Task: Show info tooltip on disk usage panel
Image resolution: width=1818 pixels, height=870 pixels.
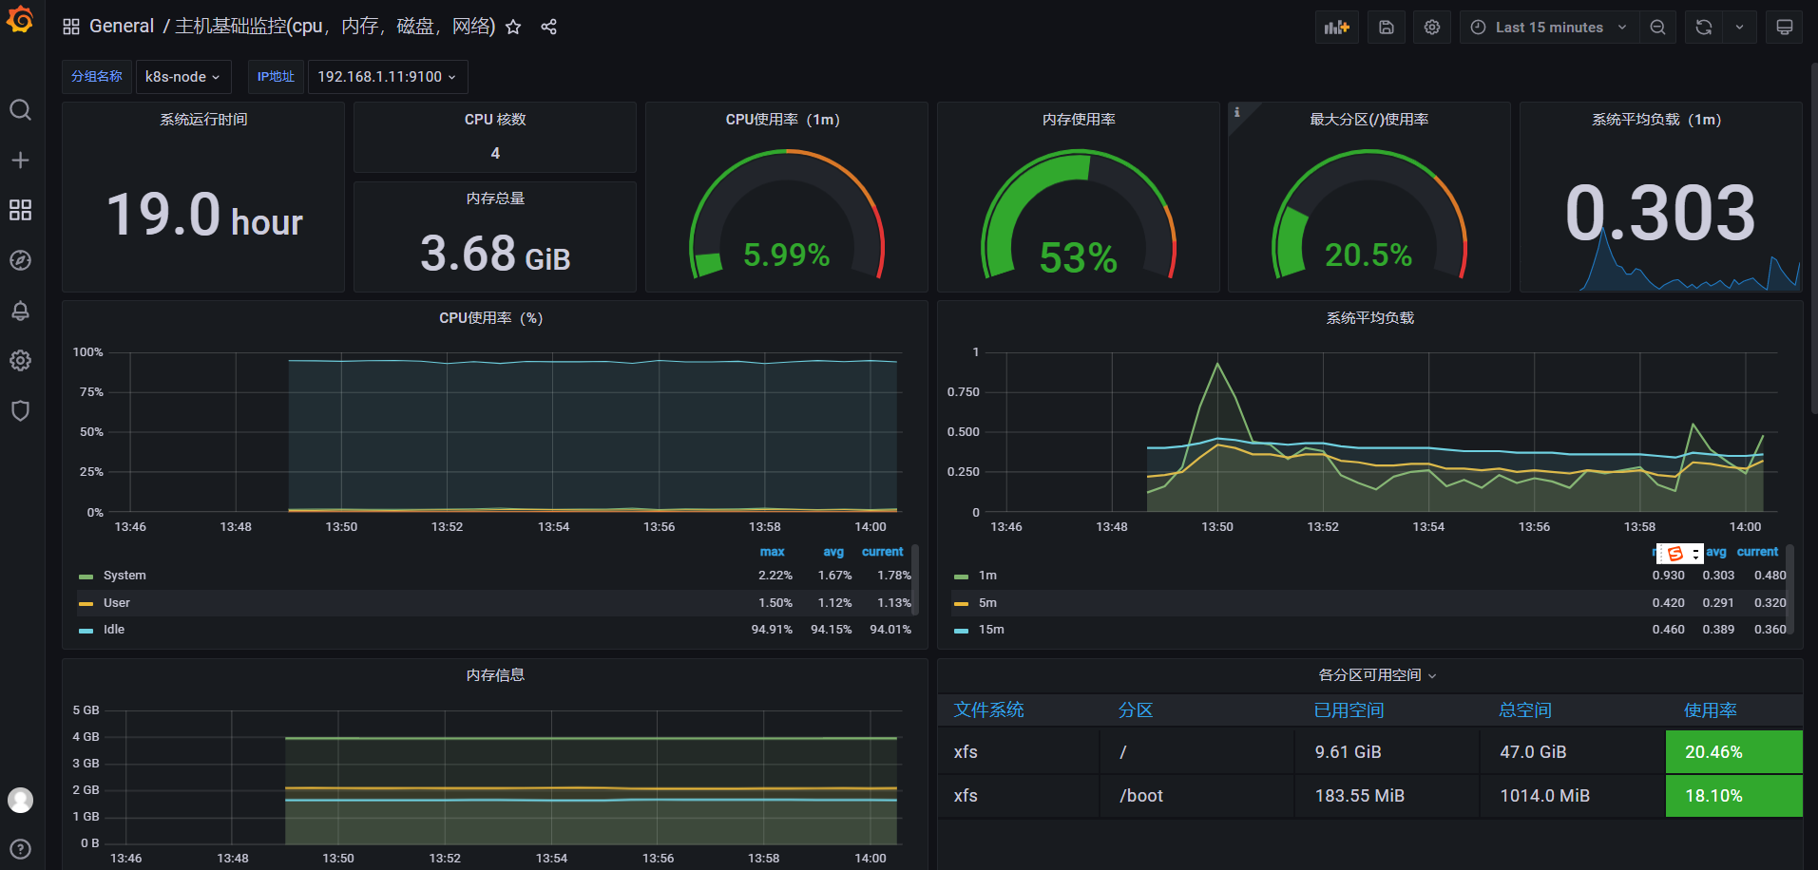Action: click(1237, 112)
